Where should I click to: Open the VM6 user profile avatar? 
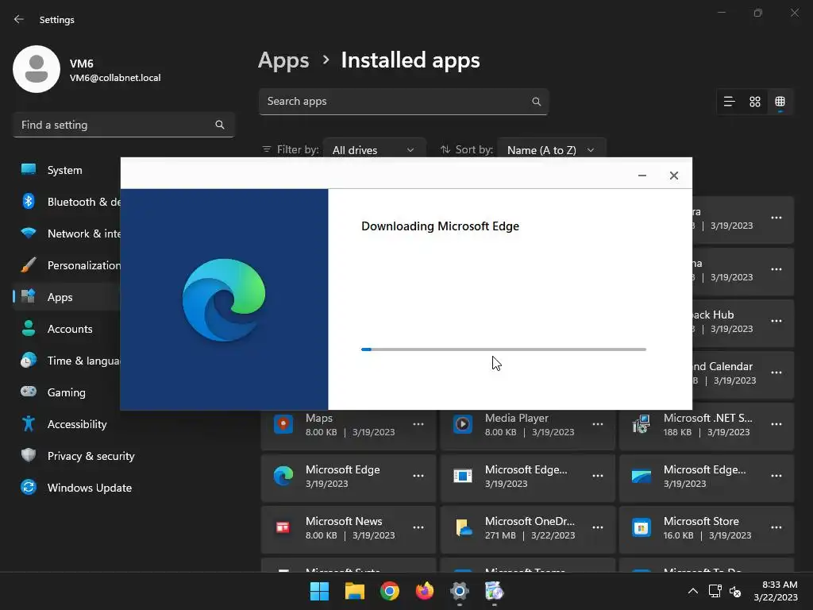coord(37,69)
